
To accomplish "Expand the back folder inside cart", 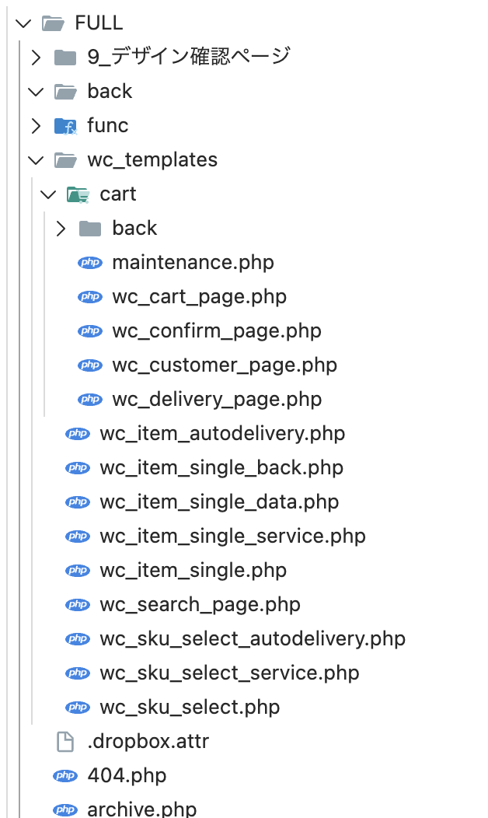I will (x=60, y=228).
